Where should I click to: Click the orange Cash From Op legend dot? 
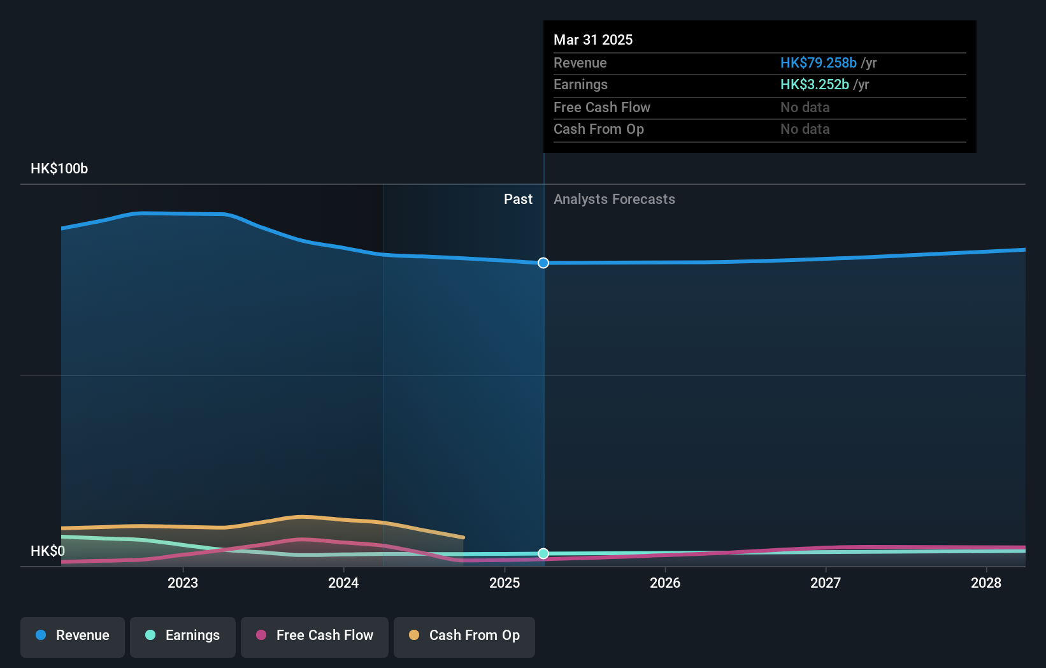[414, 635]
